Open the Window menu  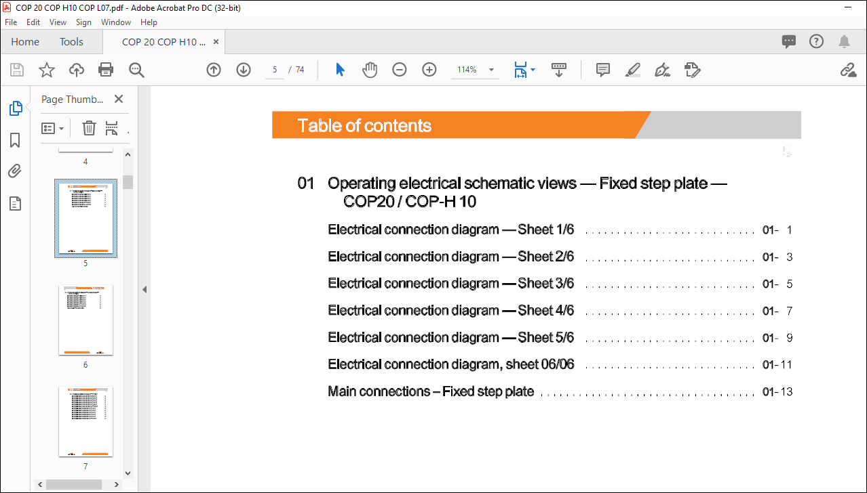116,22
